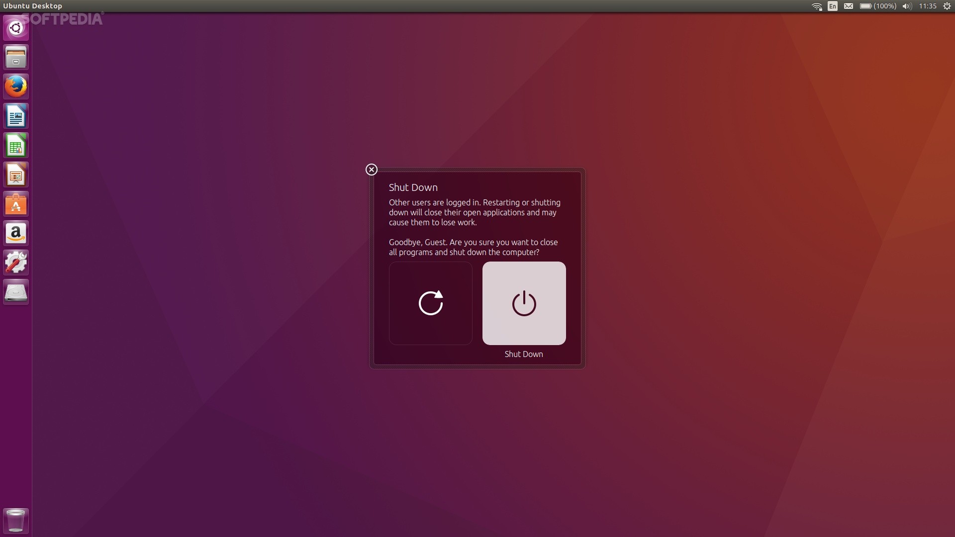
Task: Expand the Wi-Fi network indicator menu
Action: (x=817, y=6)
